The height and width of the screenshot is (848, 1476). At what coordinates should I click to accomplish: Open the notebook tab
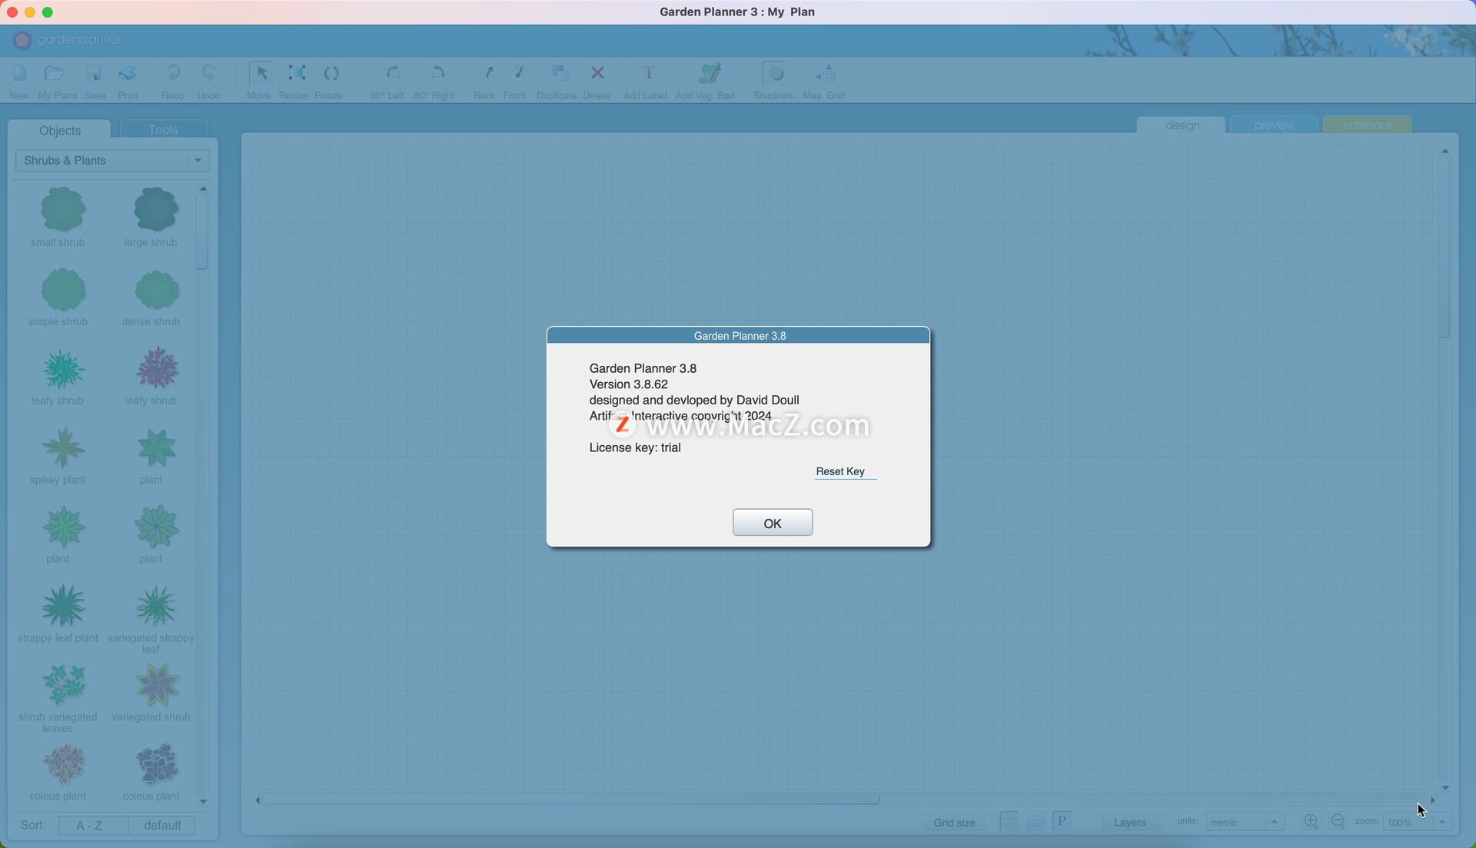1367,125
